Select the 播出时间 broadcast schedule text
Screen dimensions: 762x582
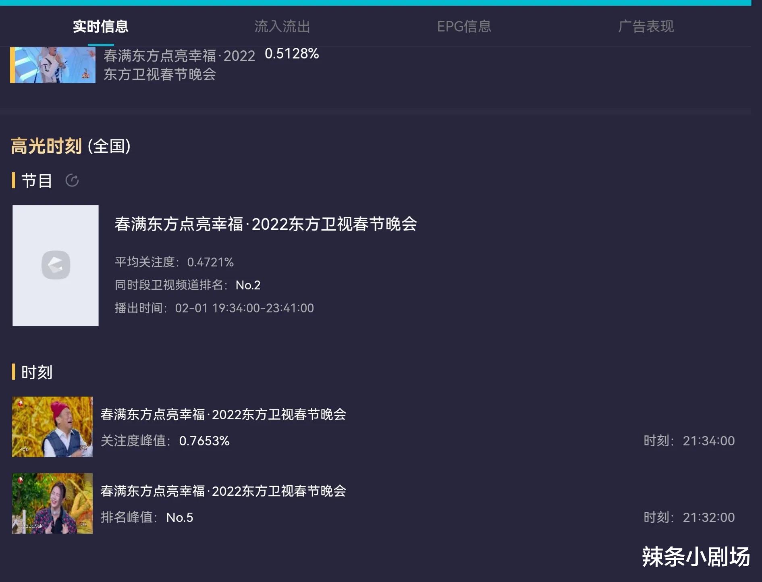point(214,308)
